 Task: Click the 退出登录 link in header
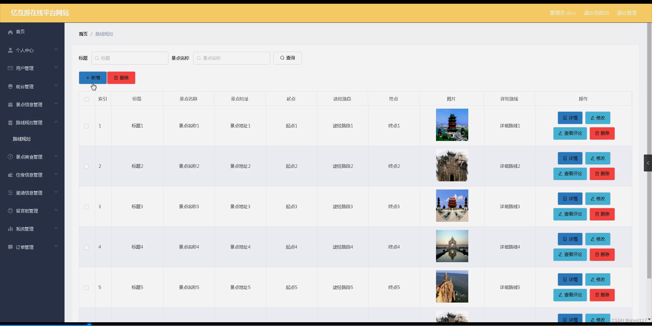pyautogui.click(x=627, y=13)
